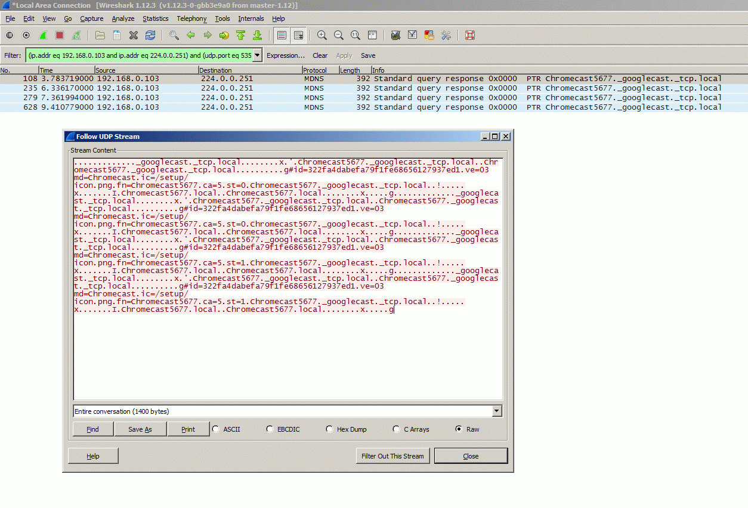Click Close button in stream dialog
The width and height of the screenshot is (748, 508).
pyautogui.click(x=471, y=456)
